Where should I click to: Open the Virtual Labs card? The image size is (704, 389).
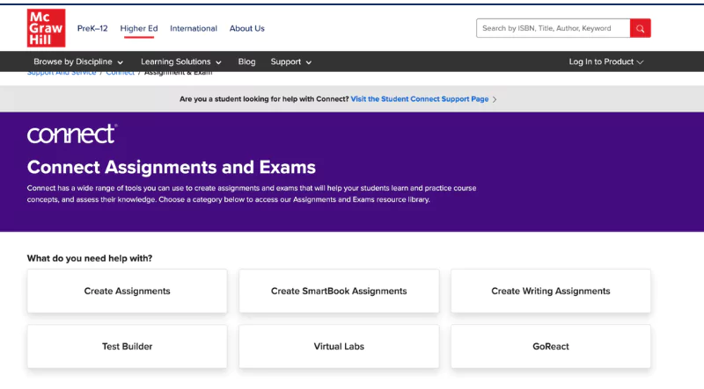tap(339, 347)
